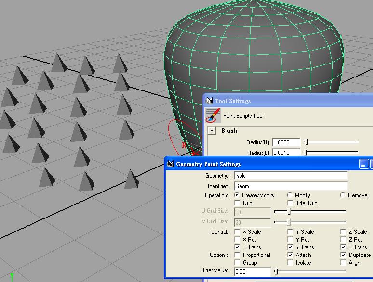The height and width of the screenshot is (282, 373).
Task: Click the Radius(U) value field
Action: (286, 142)
